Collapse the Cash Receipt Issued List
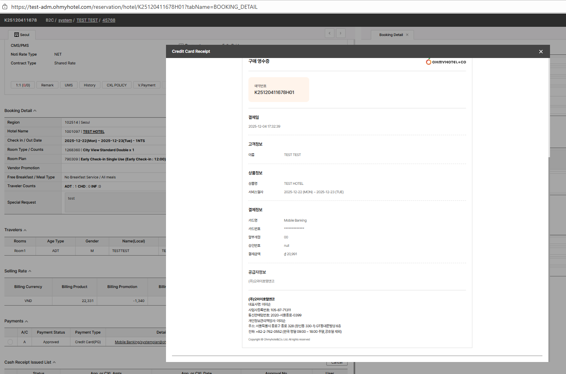 pos(54,362)
